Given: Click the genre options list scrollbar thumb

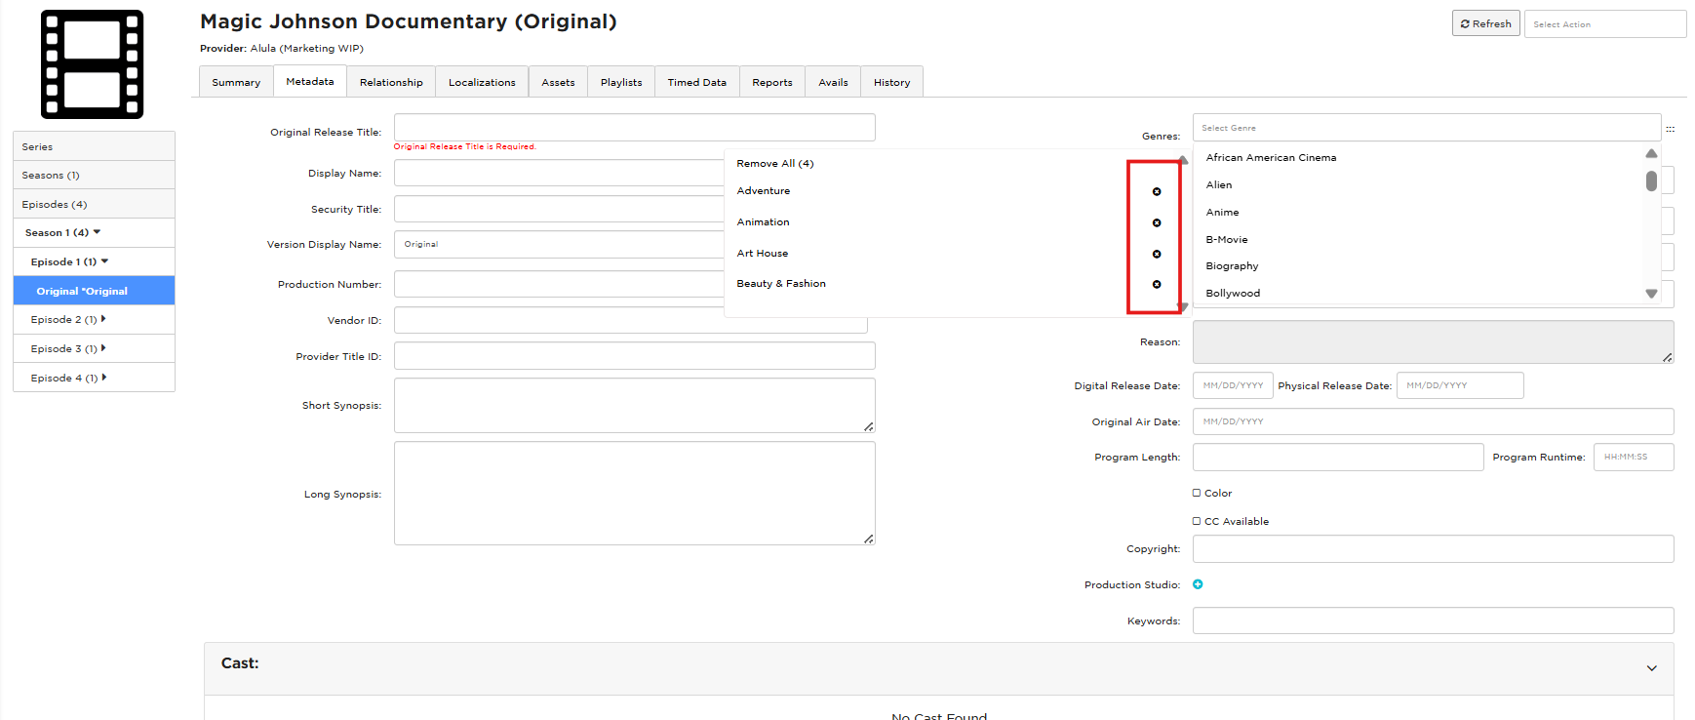Looking at the screenshot, I should point(1651,181).
